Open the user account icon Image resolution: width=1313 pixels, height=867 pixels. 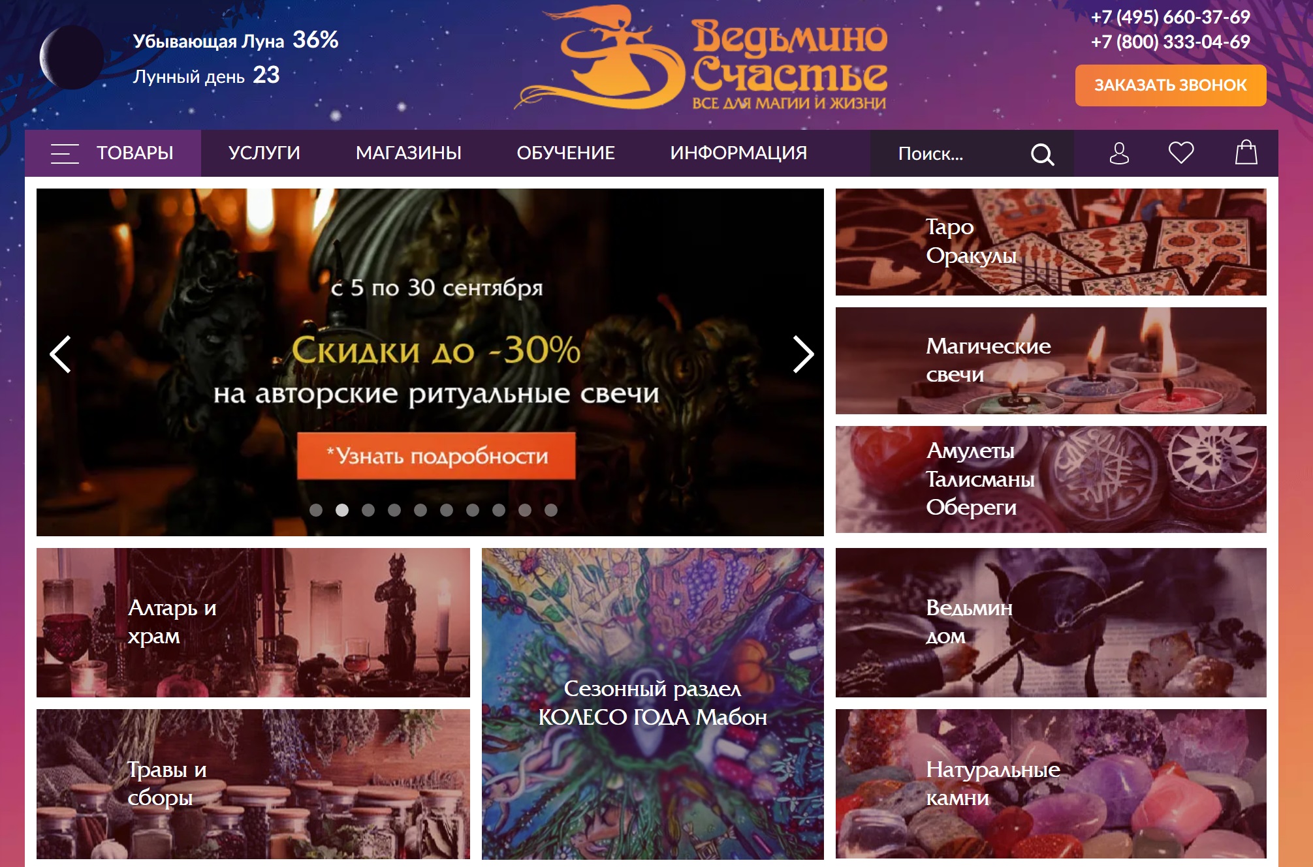pyautogui.click(x=1119, y=153)
